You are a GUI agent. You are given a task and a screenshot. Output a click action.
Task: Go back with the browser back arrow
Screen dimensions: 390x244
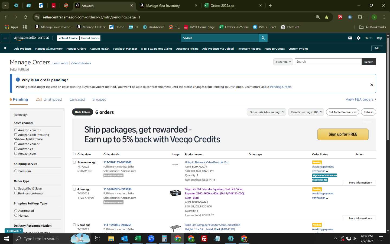[x=6, y=17]
